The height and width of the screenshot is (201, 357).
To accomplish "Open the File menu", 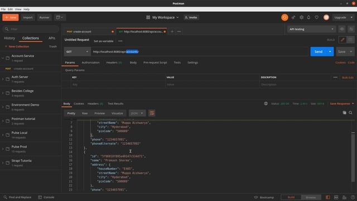I will click(3, 9).
